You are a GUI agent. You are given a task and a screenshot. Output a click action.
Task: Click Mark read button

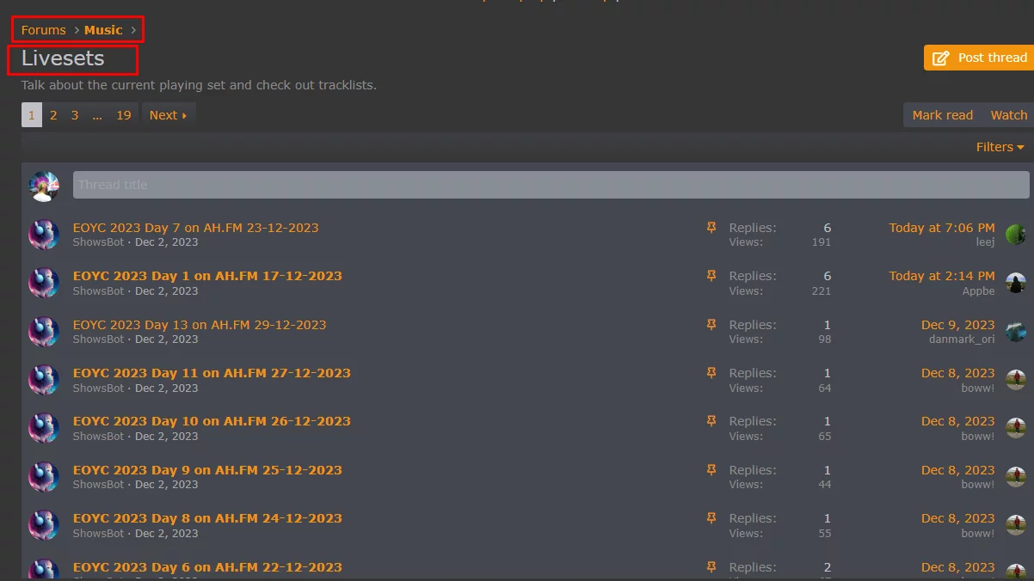tap(942, 115)
